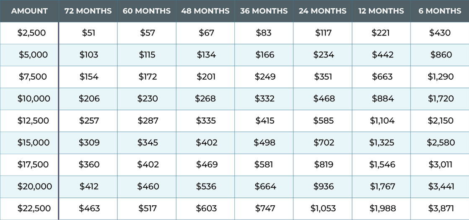The width and height of the screenshot is (469, 220).
Task: Select the 24 MONTHS column header
Action: point(323,11)
